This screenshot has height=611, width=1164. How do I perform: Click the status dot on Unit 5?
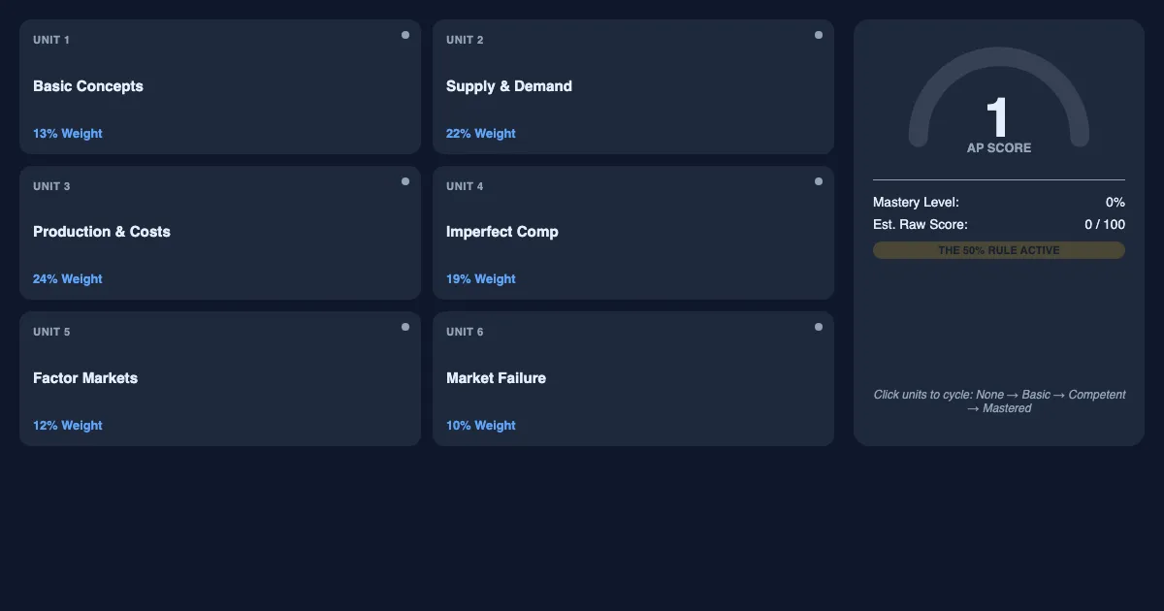point(405,327)
